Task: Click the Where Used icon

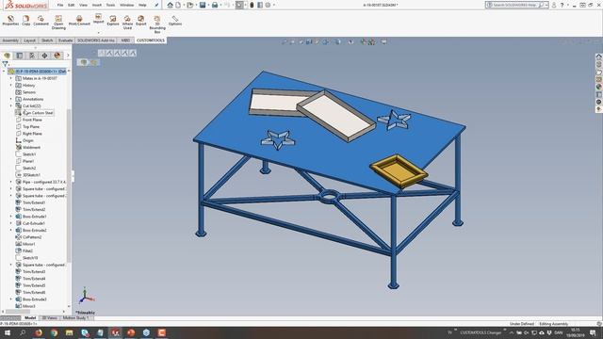Action: [127, 18]
